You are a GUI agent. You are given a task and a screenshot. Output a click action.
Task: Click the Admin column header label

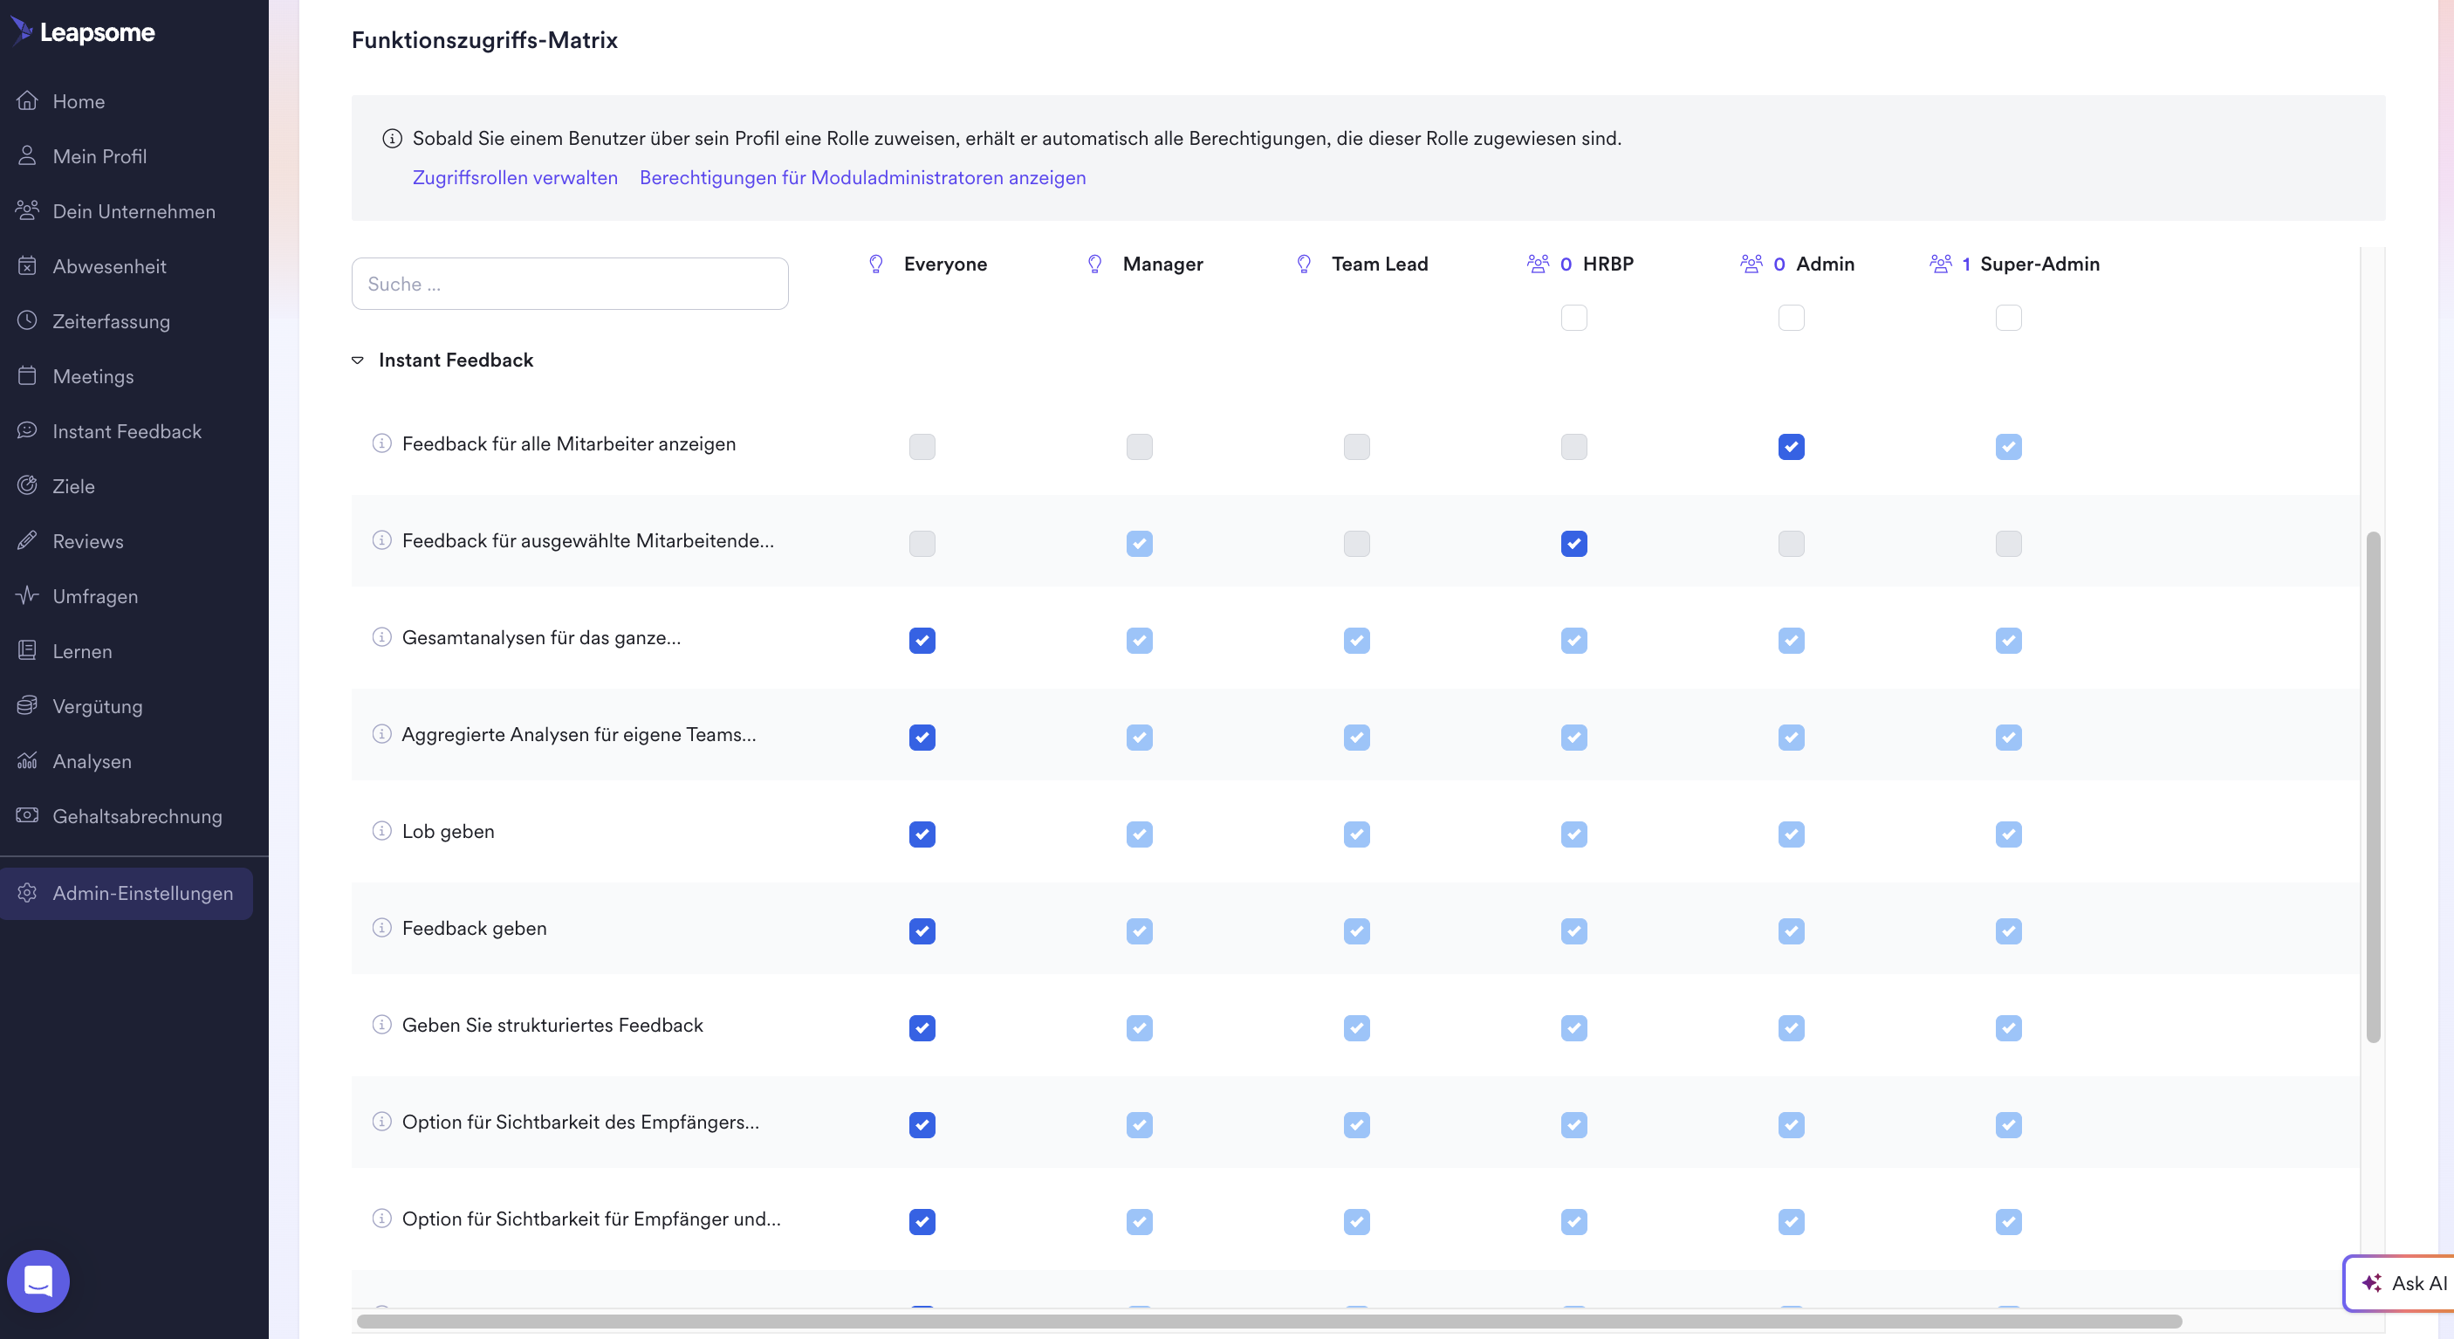click(1824, 264)
